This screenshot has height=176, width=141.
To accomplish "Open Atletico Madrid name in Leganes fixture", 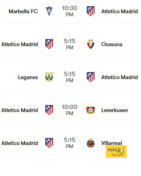I will point(120,77).
